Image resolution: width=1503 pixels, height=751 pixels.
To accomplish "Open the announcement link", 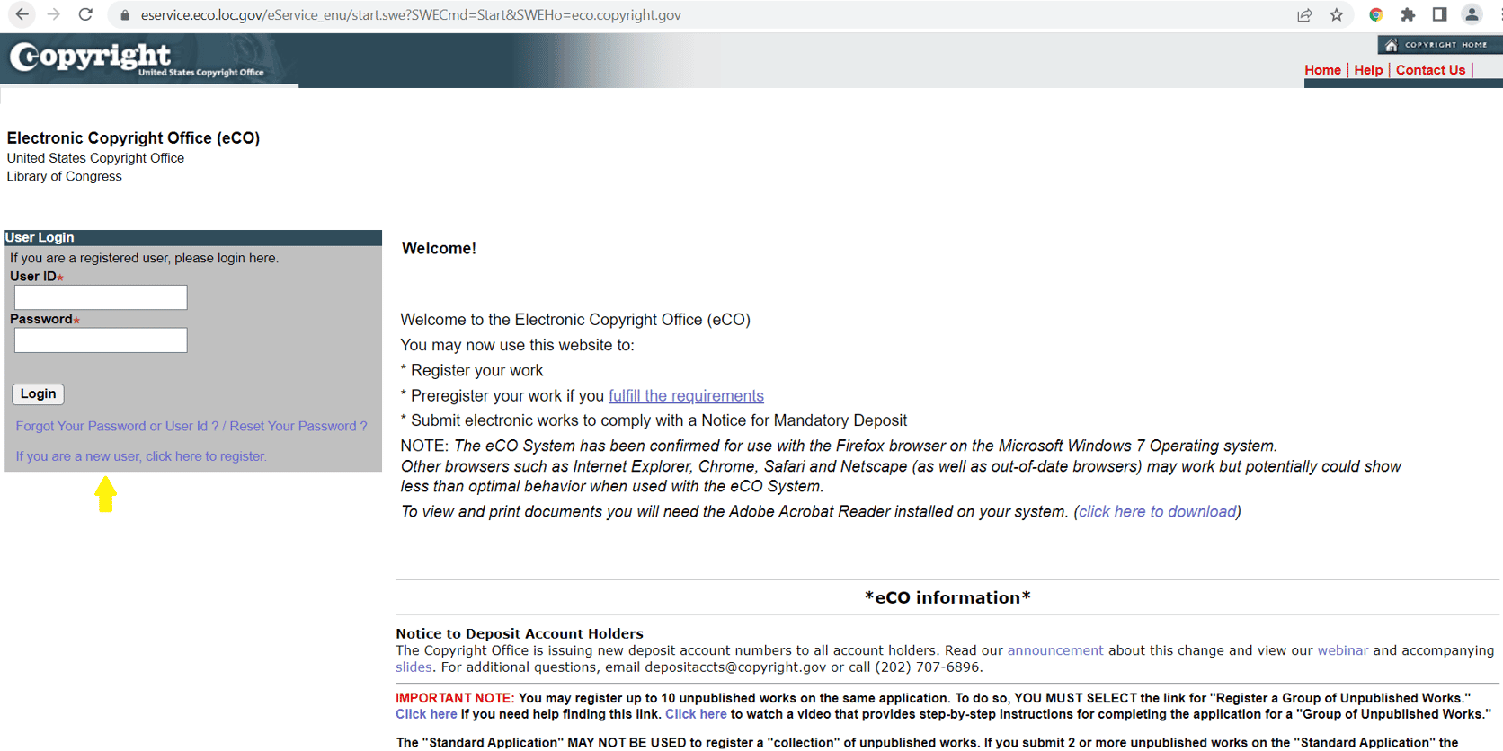I will [x=1054, y=650].
